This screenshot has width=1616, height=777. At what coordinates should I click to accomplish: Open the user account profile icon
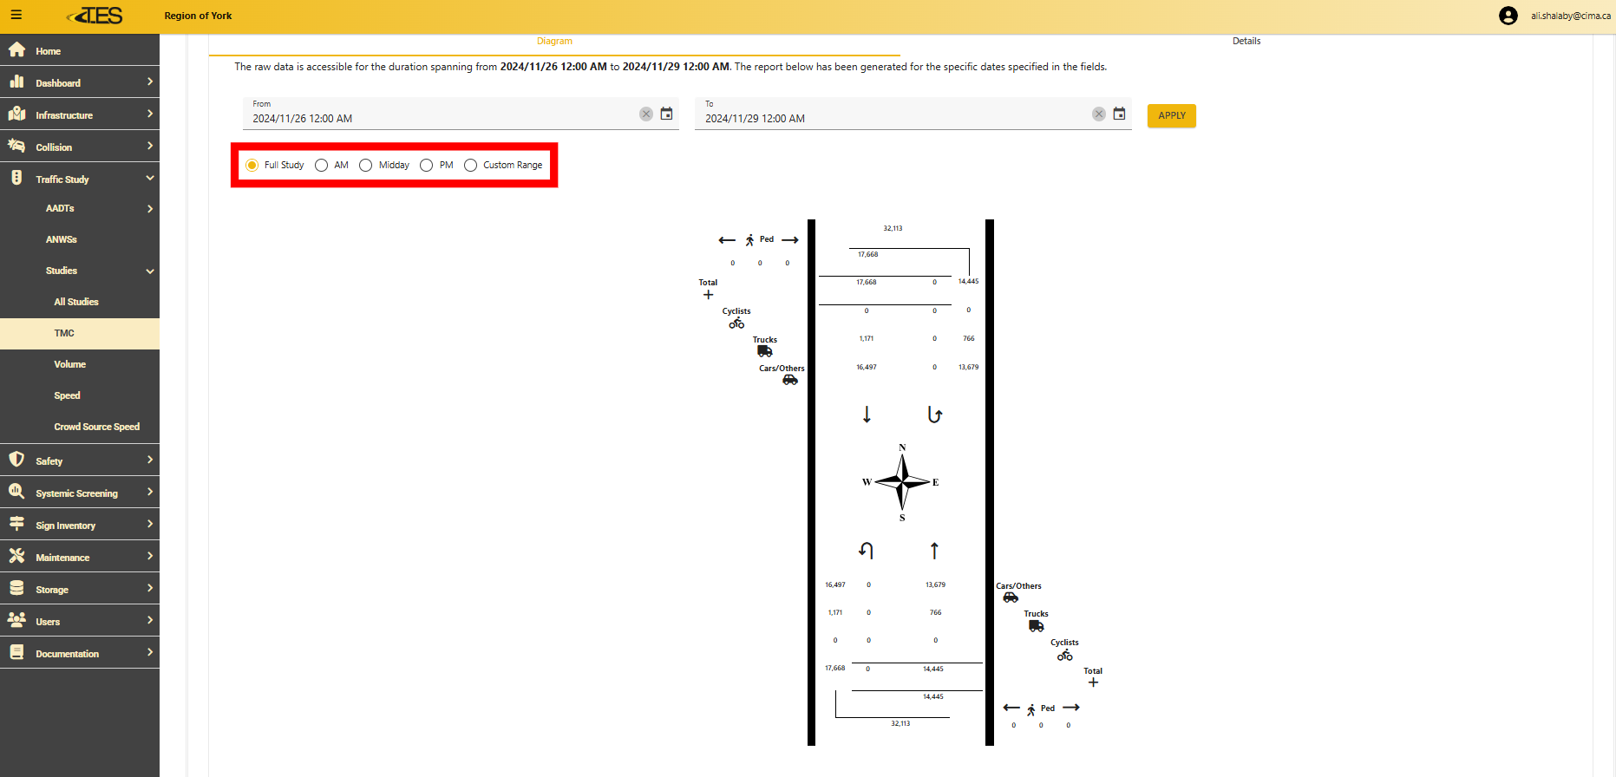1508,16
